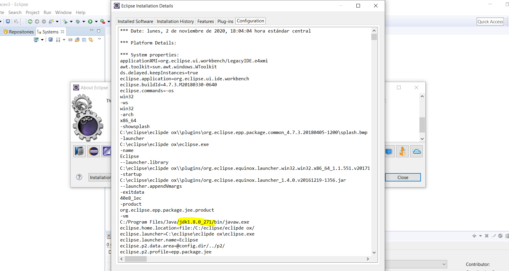
Task: Click the Run External Tools icon
Action: click(103, 21)
